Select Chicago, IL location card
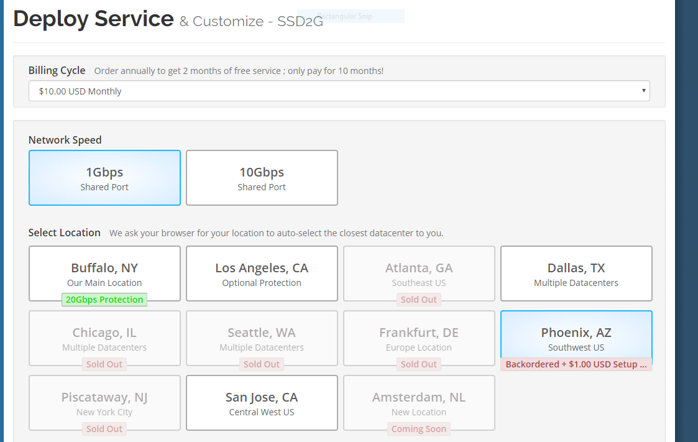This screenshot has width=698, height=442. click(104, 337)
